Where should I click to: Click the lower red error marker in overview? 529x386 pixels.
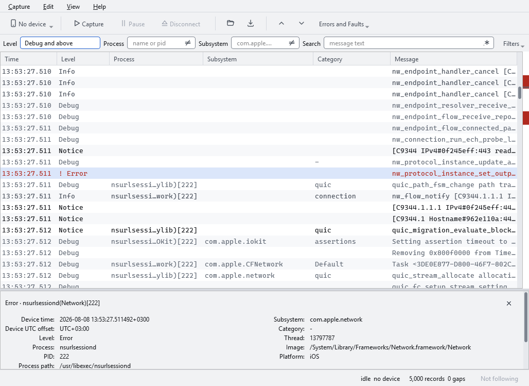point(525,118)
